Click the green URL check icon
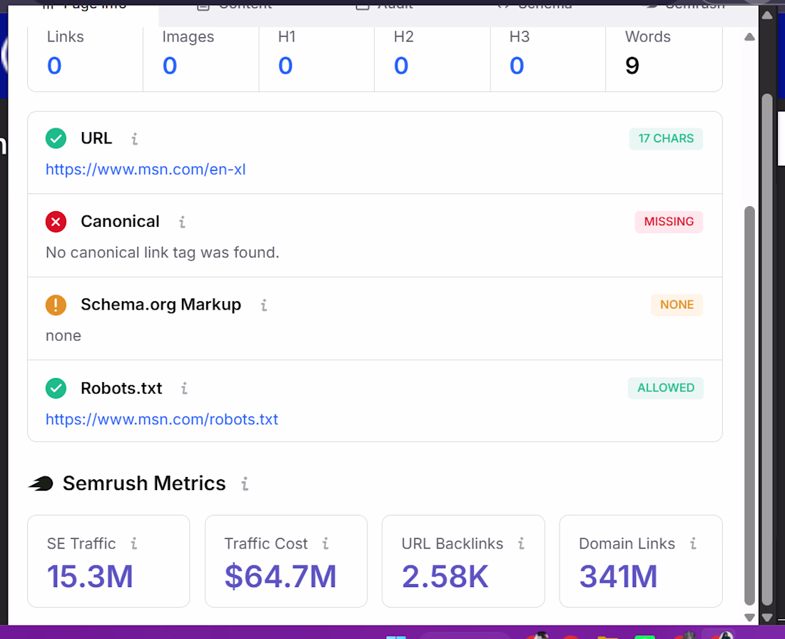 pyautogui.click(x=56, y=138)
